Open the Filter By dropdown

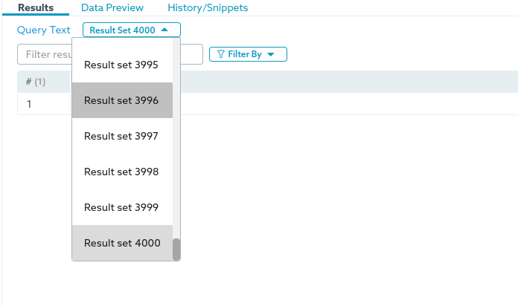248,54
